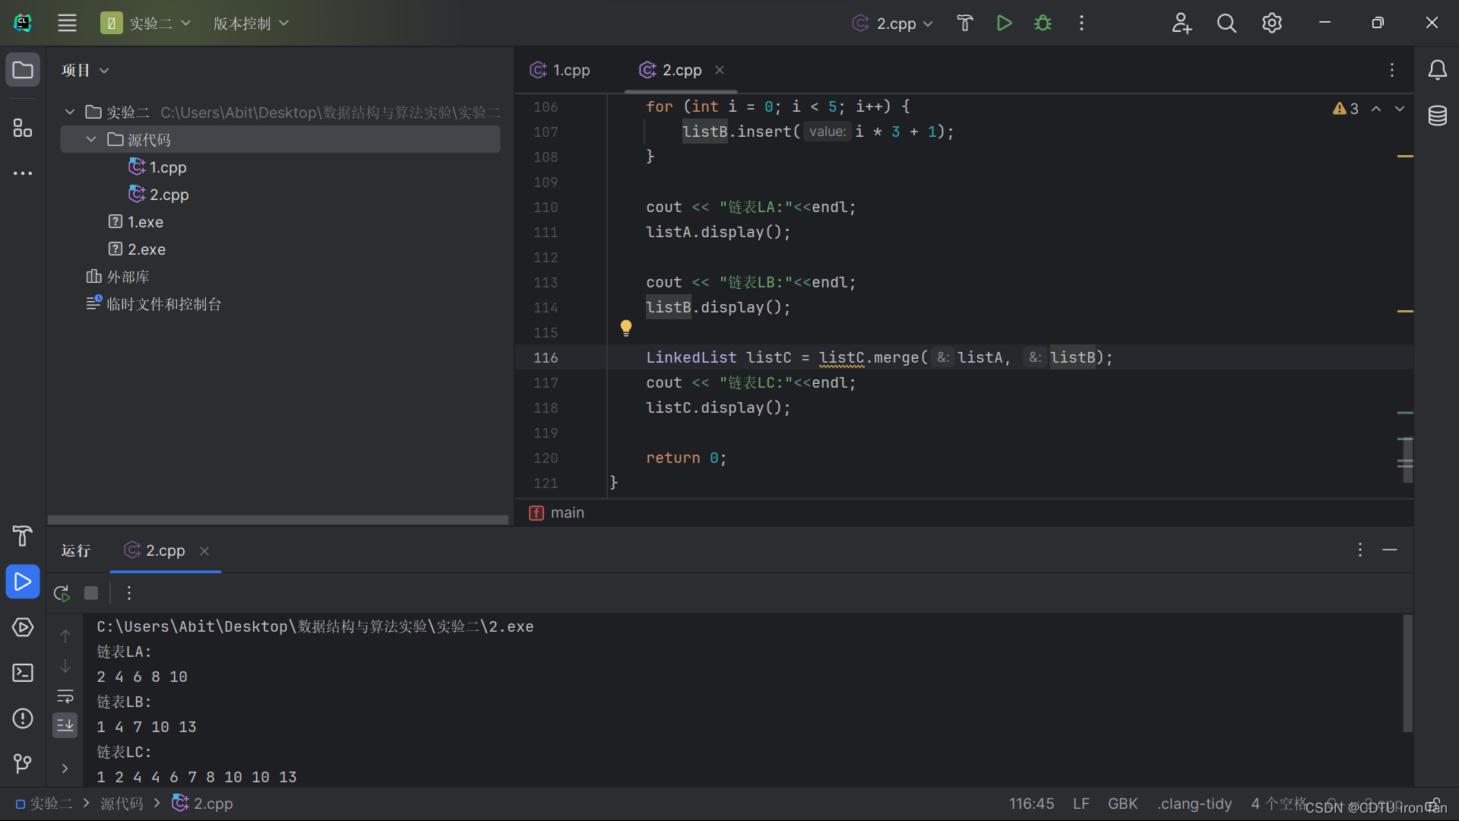Open 1.exe in the project tree
This screenshot has width=1459, height=821.
coord(144,222)
